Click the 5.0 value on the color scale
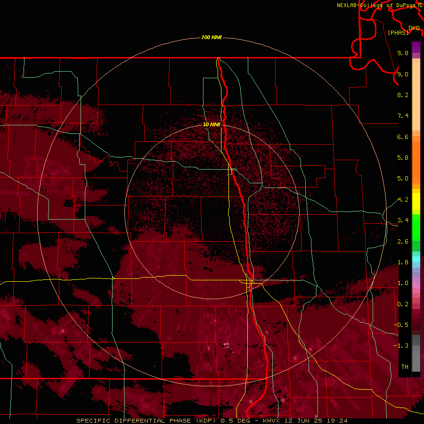This screenshot has width=424, height=424. click(x=403, y=179)
